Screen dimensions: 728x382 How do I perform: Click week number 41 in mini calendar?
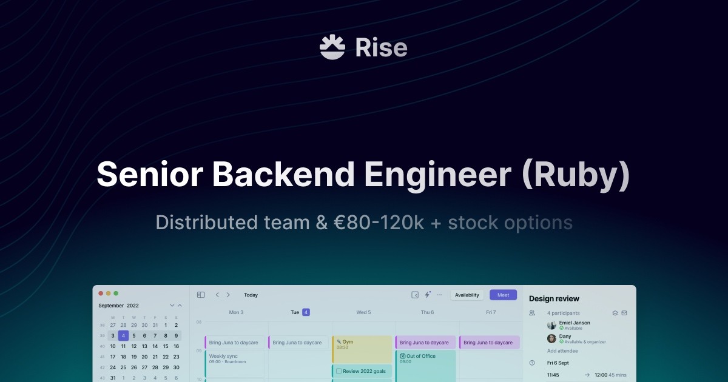point(101,357)
